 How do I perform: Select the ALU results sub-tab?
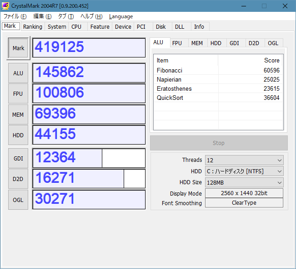coord(160,42)
